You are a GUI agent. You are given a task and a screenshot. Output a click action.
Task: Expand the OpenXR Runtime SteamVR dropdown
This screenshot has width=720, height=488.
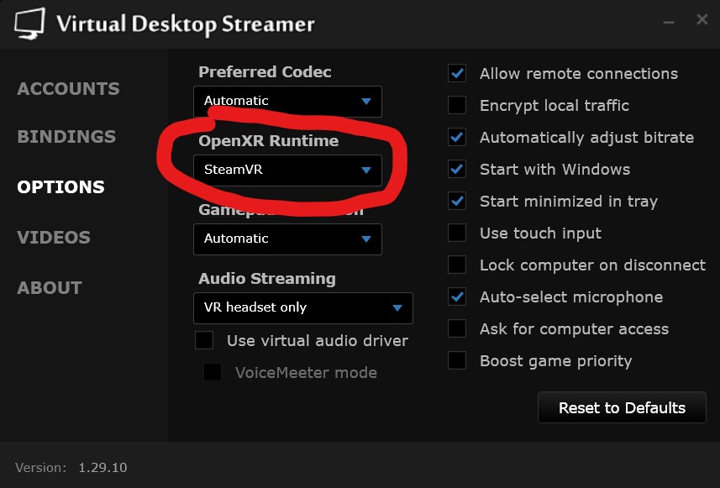tap(287, 170)
